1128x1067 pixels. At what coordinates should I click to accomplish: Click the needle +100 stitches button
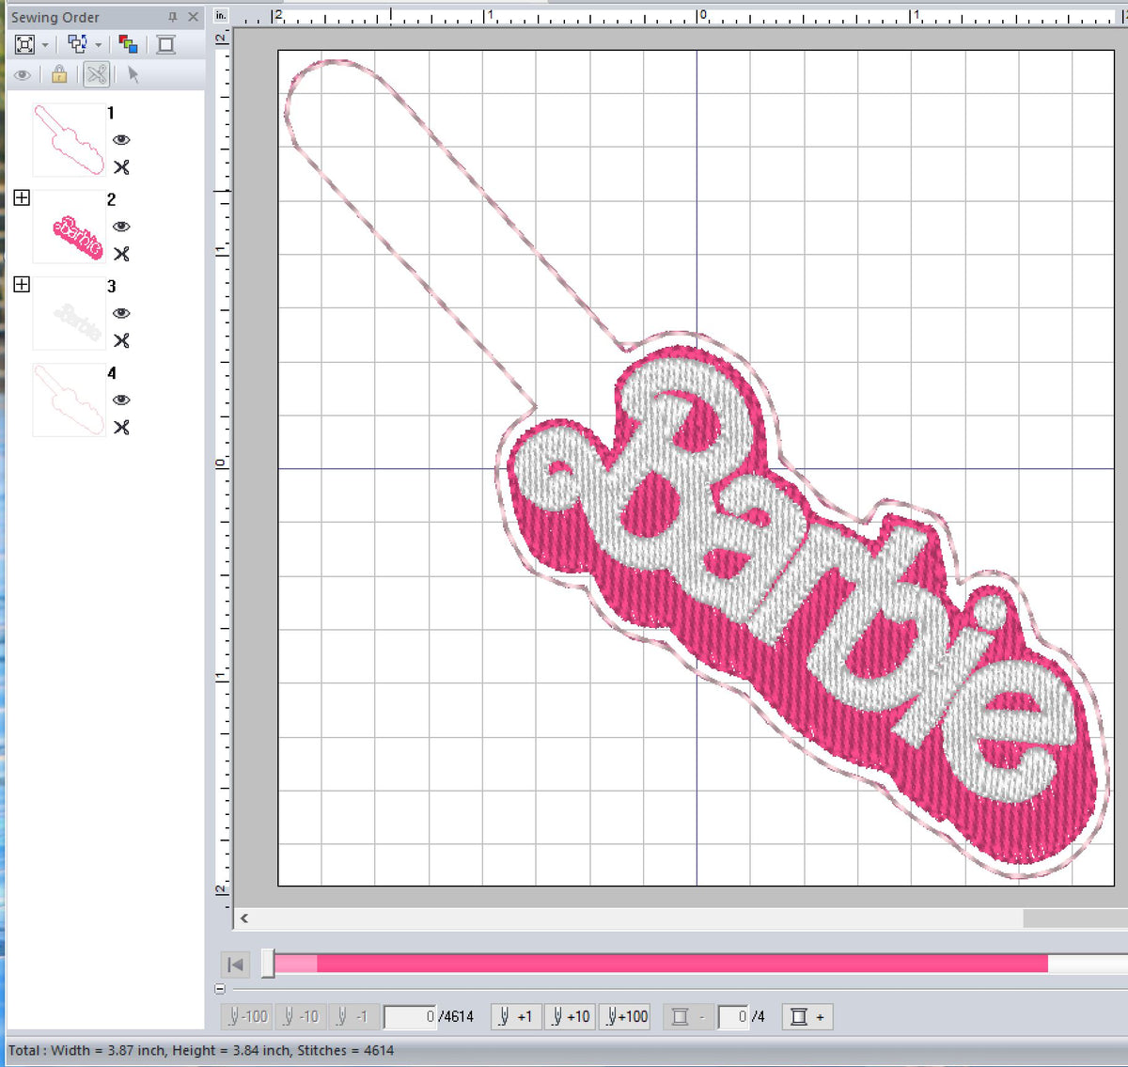coord(625,1016)
